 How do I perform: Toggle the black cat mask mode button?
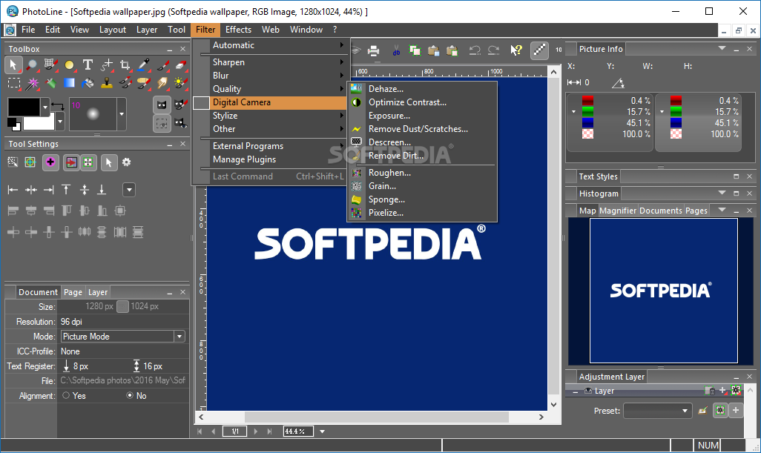(162, 105)
